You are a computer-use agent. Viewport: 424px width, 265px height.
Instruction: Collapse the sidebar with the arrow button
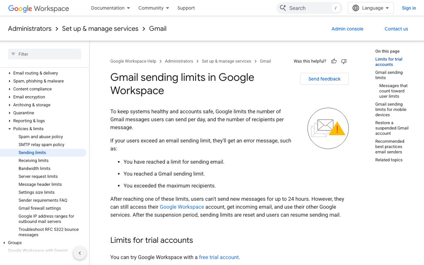point(80,253)
